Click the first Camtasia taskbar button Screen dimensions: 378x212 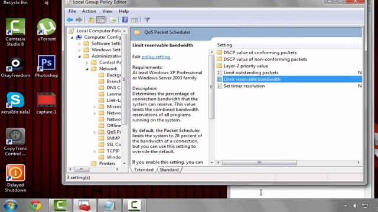(60, 206)
